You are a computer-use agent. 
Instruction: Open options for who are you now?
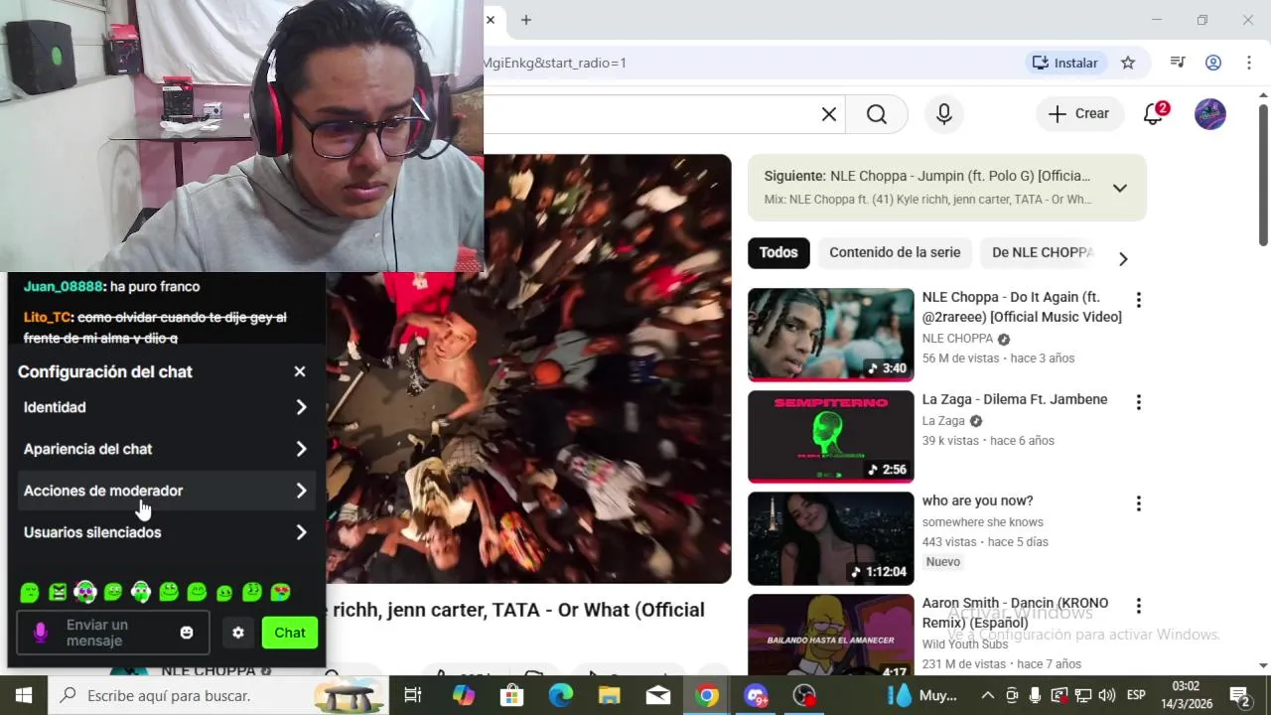tap(1139, 503)
